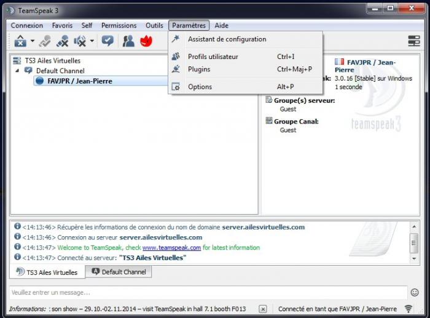Click the away status toolbar icon

coord(107,41)
